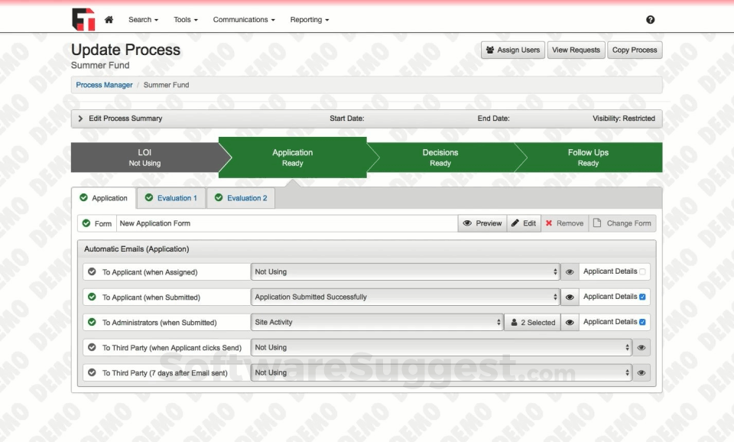Select the Decisions Ready stage
734x442 pixels.
[440, 158]
